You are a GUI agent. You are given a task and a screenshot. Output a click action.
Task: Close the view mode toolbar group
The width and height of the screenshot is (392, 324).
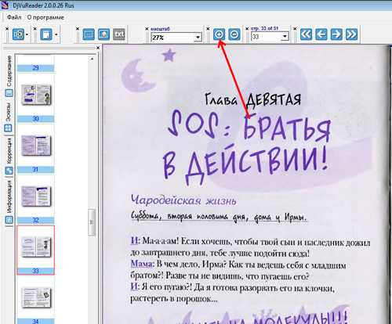pos(78,29)
